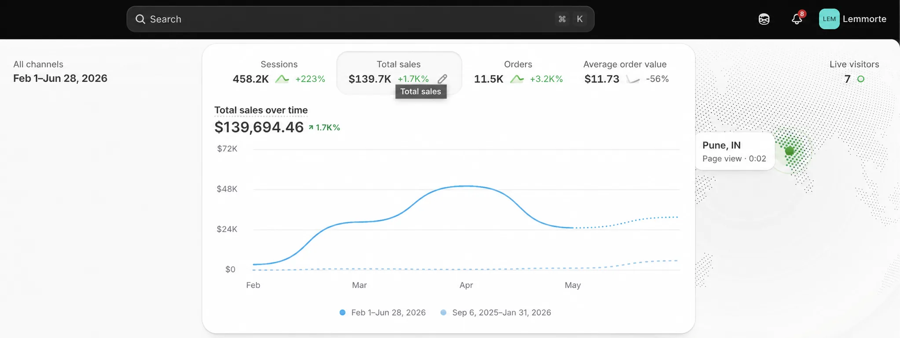Click the 458.2K sessions value

[251, 79]
